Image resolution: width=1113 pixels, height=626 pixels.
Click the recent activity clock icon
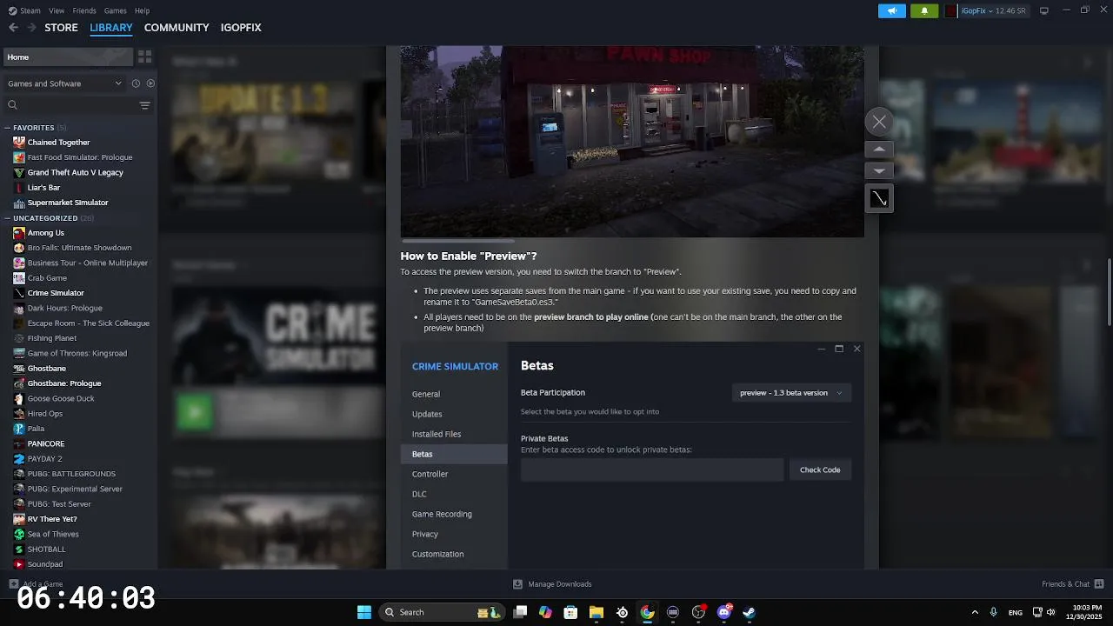(136, 83)
